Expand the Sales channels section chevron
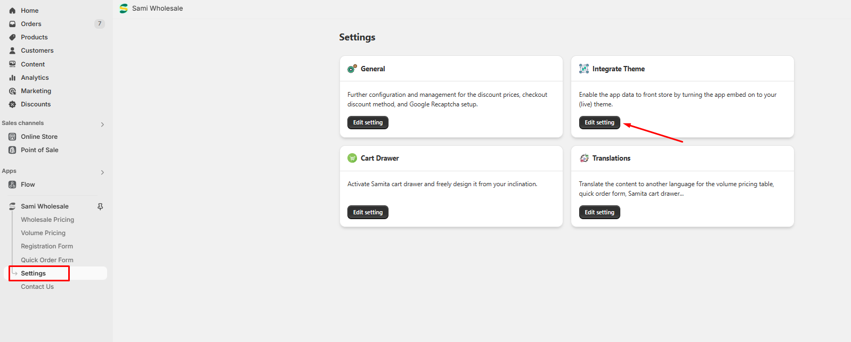Image resolution: width=851 pixels, height=342 pixels. [x=102, y=124]
